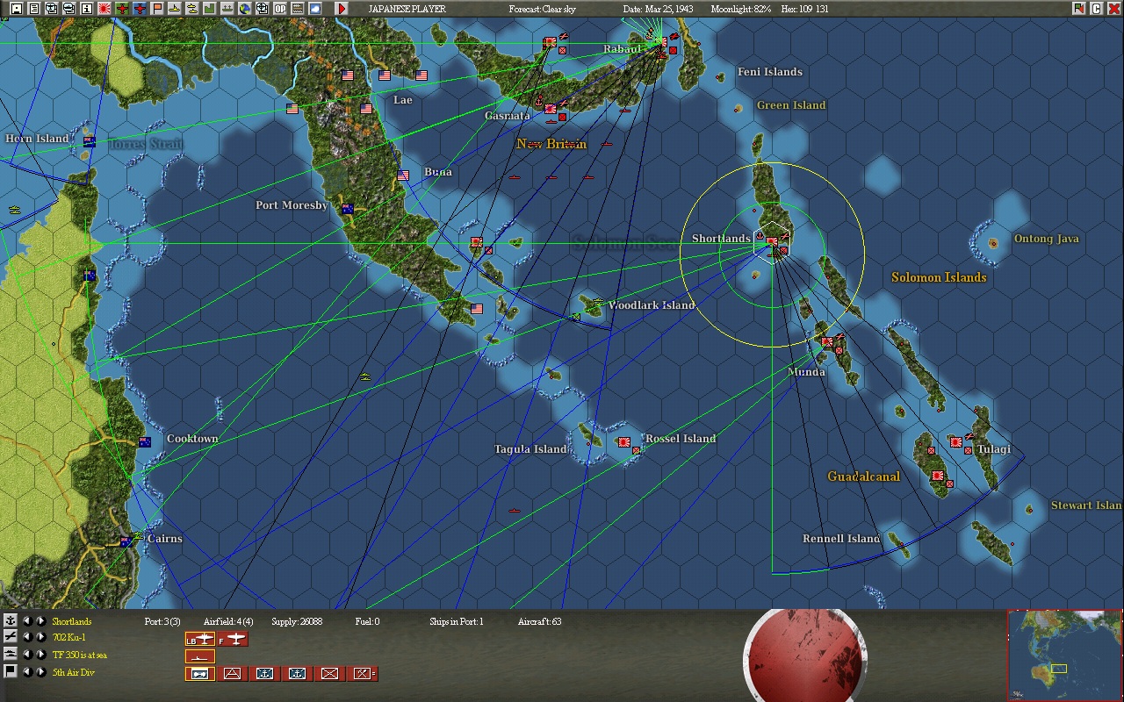This screenshot has width=1124, height=702.
Task: Select the first highlighted unit icon in bottom row
Action: coord(200,674)
